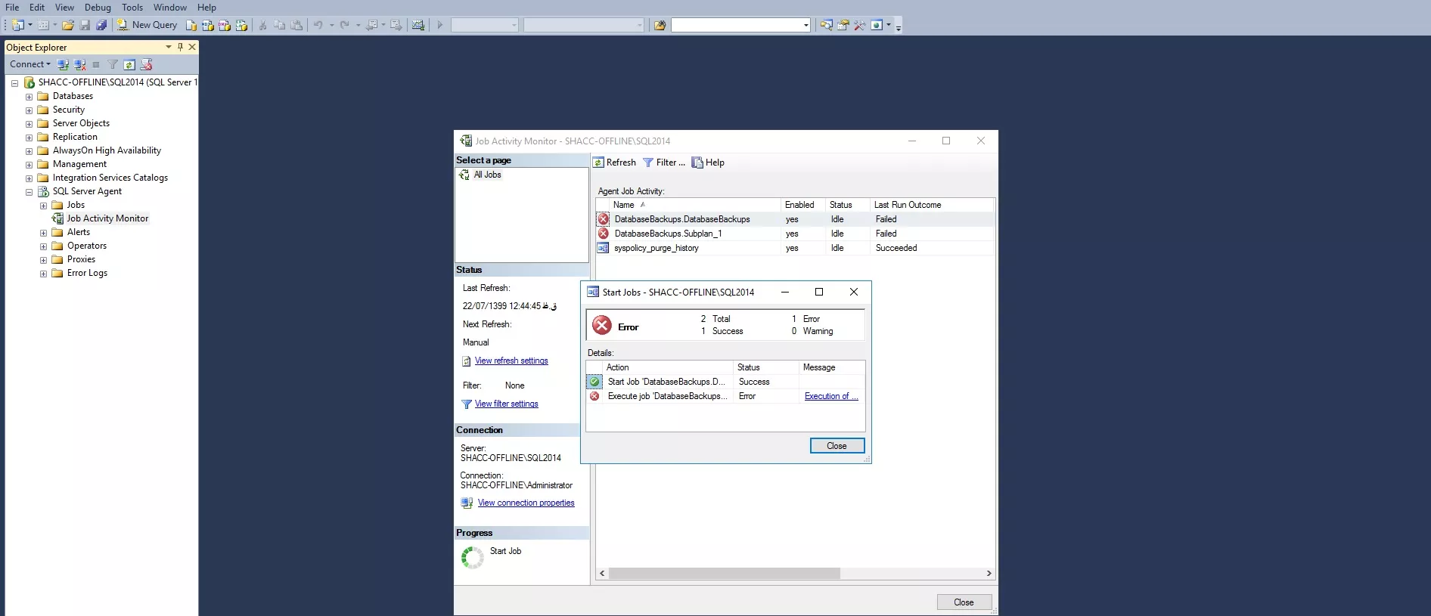This screenshot has height=616, width=1431.
Task: Click the Find in Files icon left of search box
Action: [660, 25]
